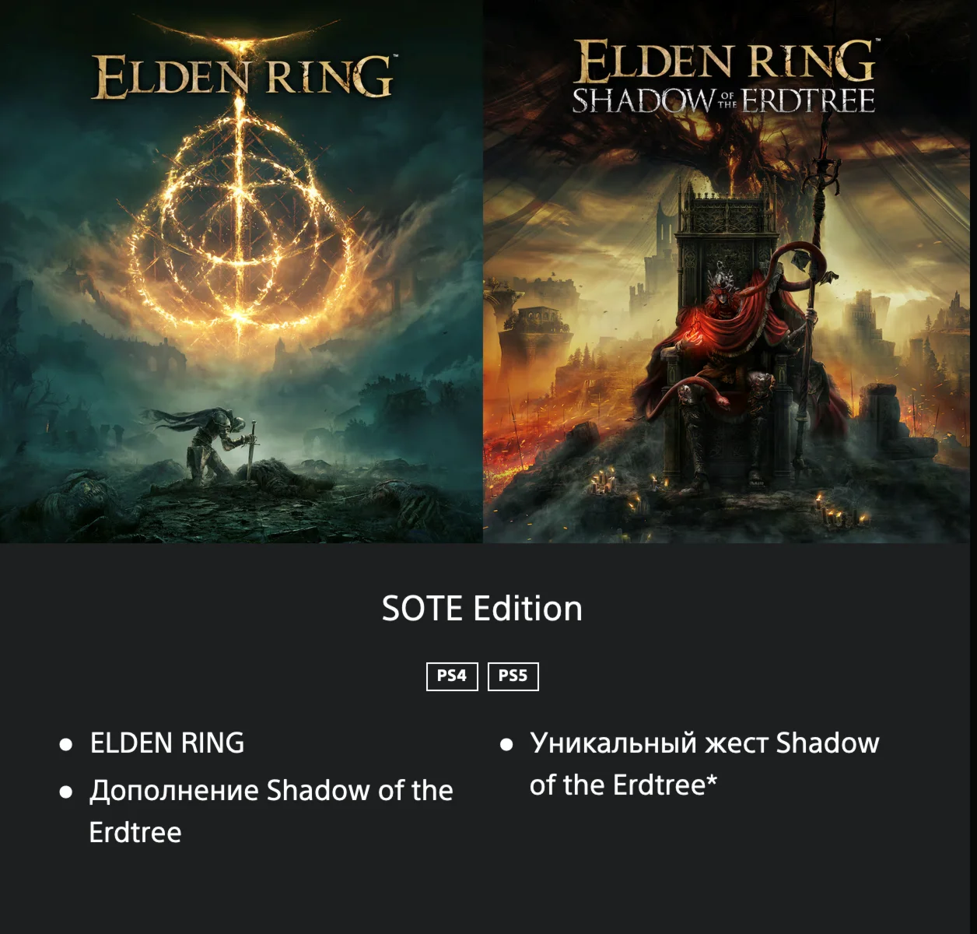
Task: Click the ELDEN RING logo on left cover
Action: point(242,75)
